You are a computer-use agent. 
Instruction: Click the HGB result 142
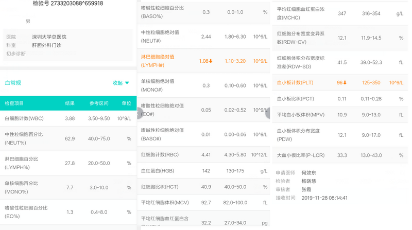(x=206, y=171)
